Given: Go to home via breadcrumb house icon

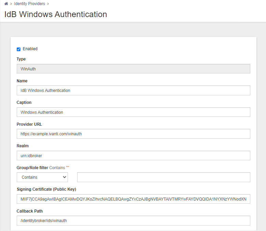Looking at the screenshot, I should (x=6, y=4).
